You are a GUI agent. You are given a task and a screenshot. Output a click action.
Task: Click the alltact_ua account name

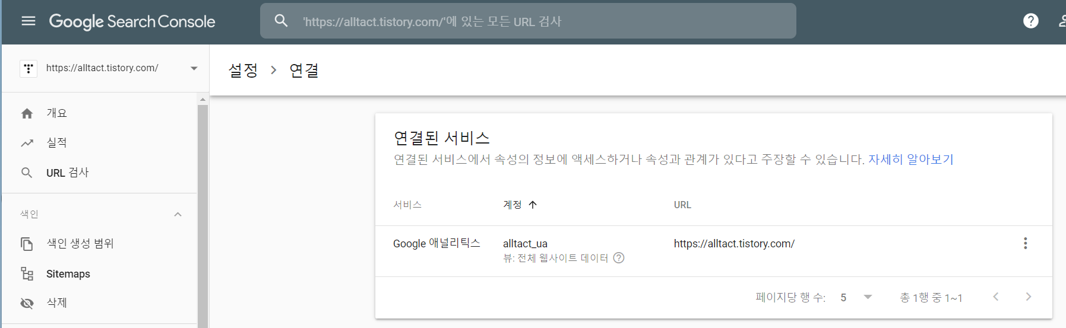coord(525,243)
